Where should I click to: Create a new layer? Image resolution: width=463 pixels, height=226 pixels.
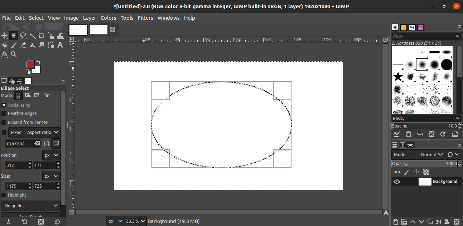point(395,222)
